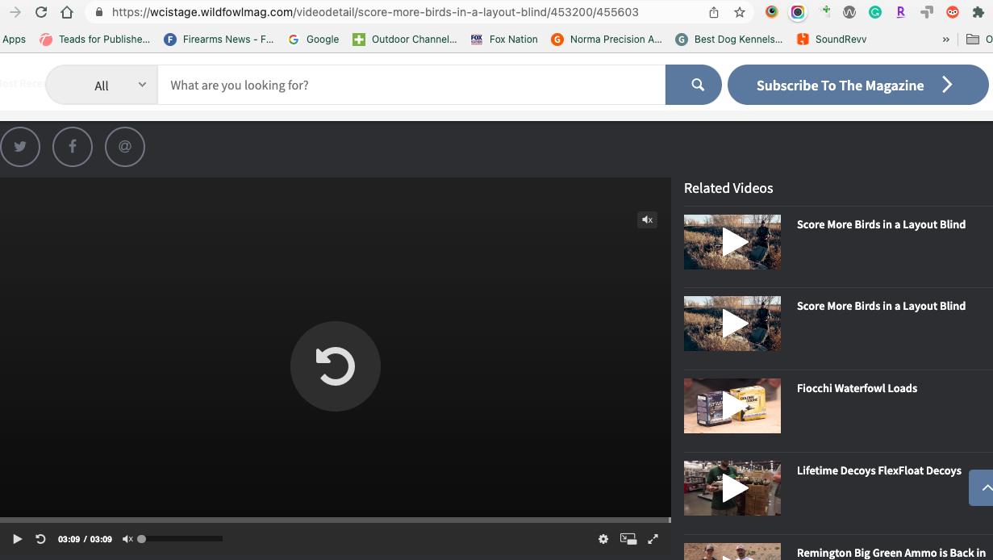Screen dimensions: 993x560
Task: Open Teads for Publishers bookmark
Action: click(95, 39)
